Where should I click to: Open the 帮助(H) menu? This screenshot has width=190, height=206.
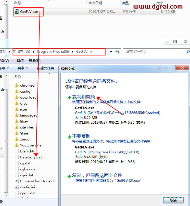[x=35, y=61]
